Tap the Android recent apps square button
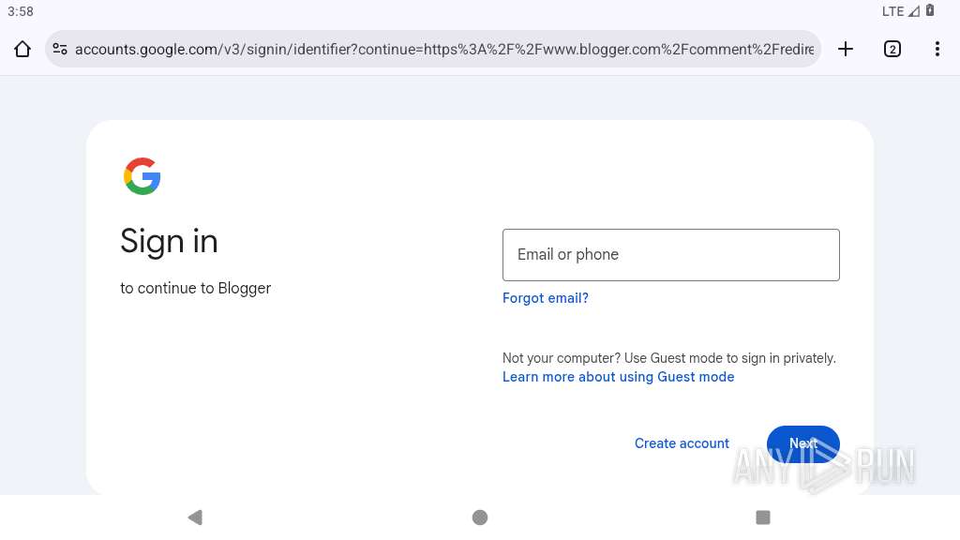 763,517
